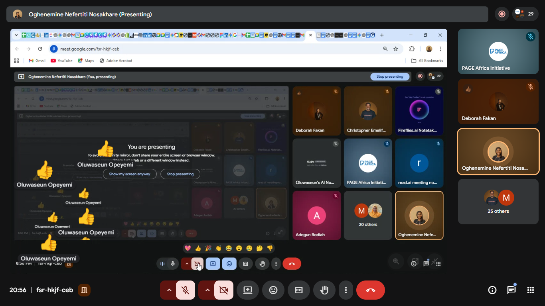Open the Chrome apps grid on the bookmarks bar
545x306 pixels.
point(16,61)
